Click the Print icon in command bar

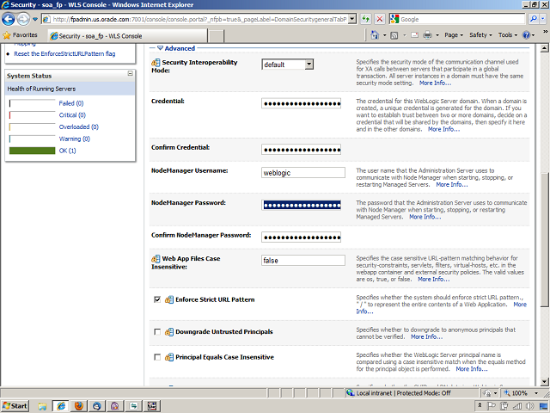click(428, 35)
